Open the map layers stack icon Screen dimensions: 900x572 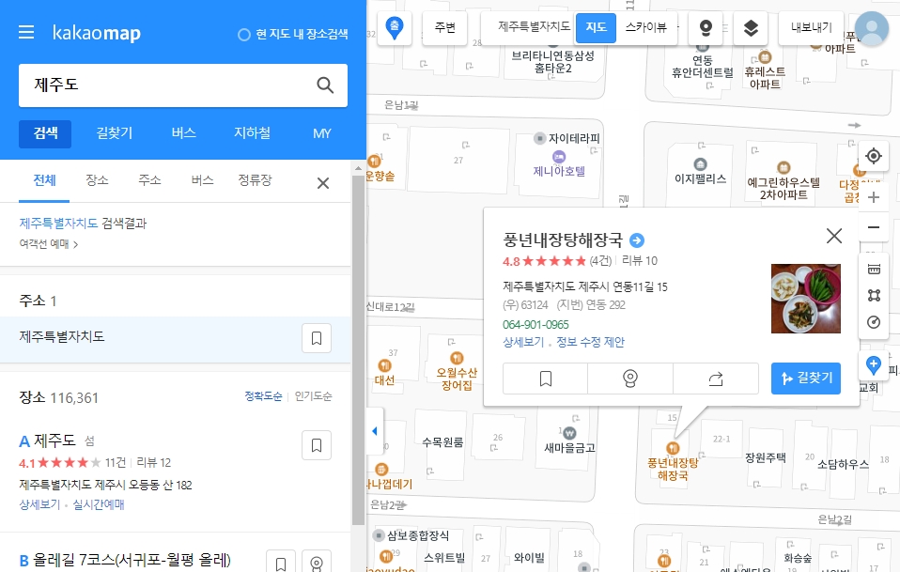click(x=751, y=27)
